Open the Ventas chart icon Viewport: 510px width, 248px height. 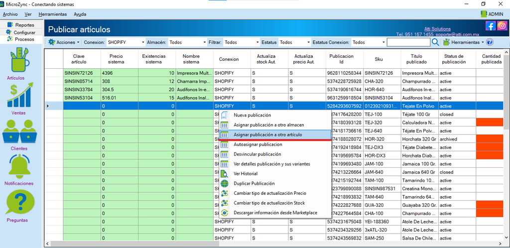point(20,95)
